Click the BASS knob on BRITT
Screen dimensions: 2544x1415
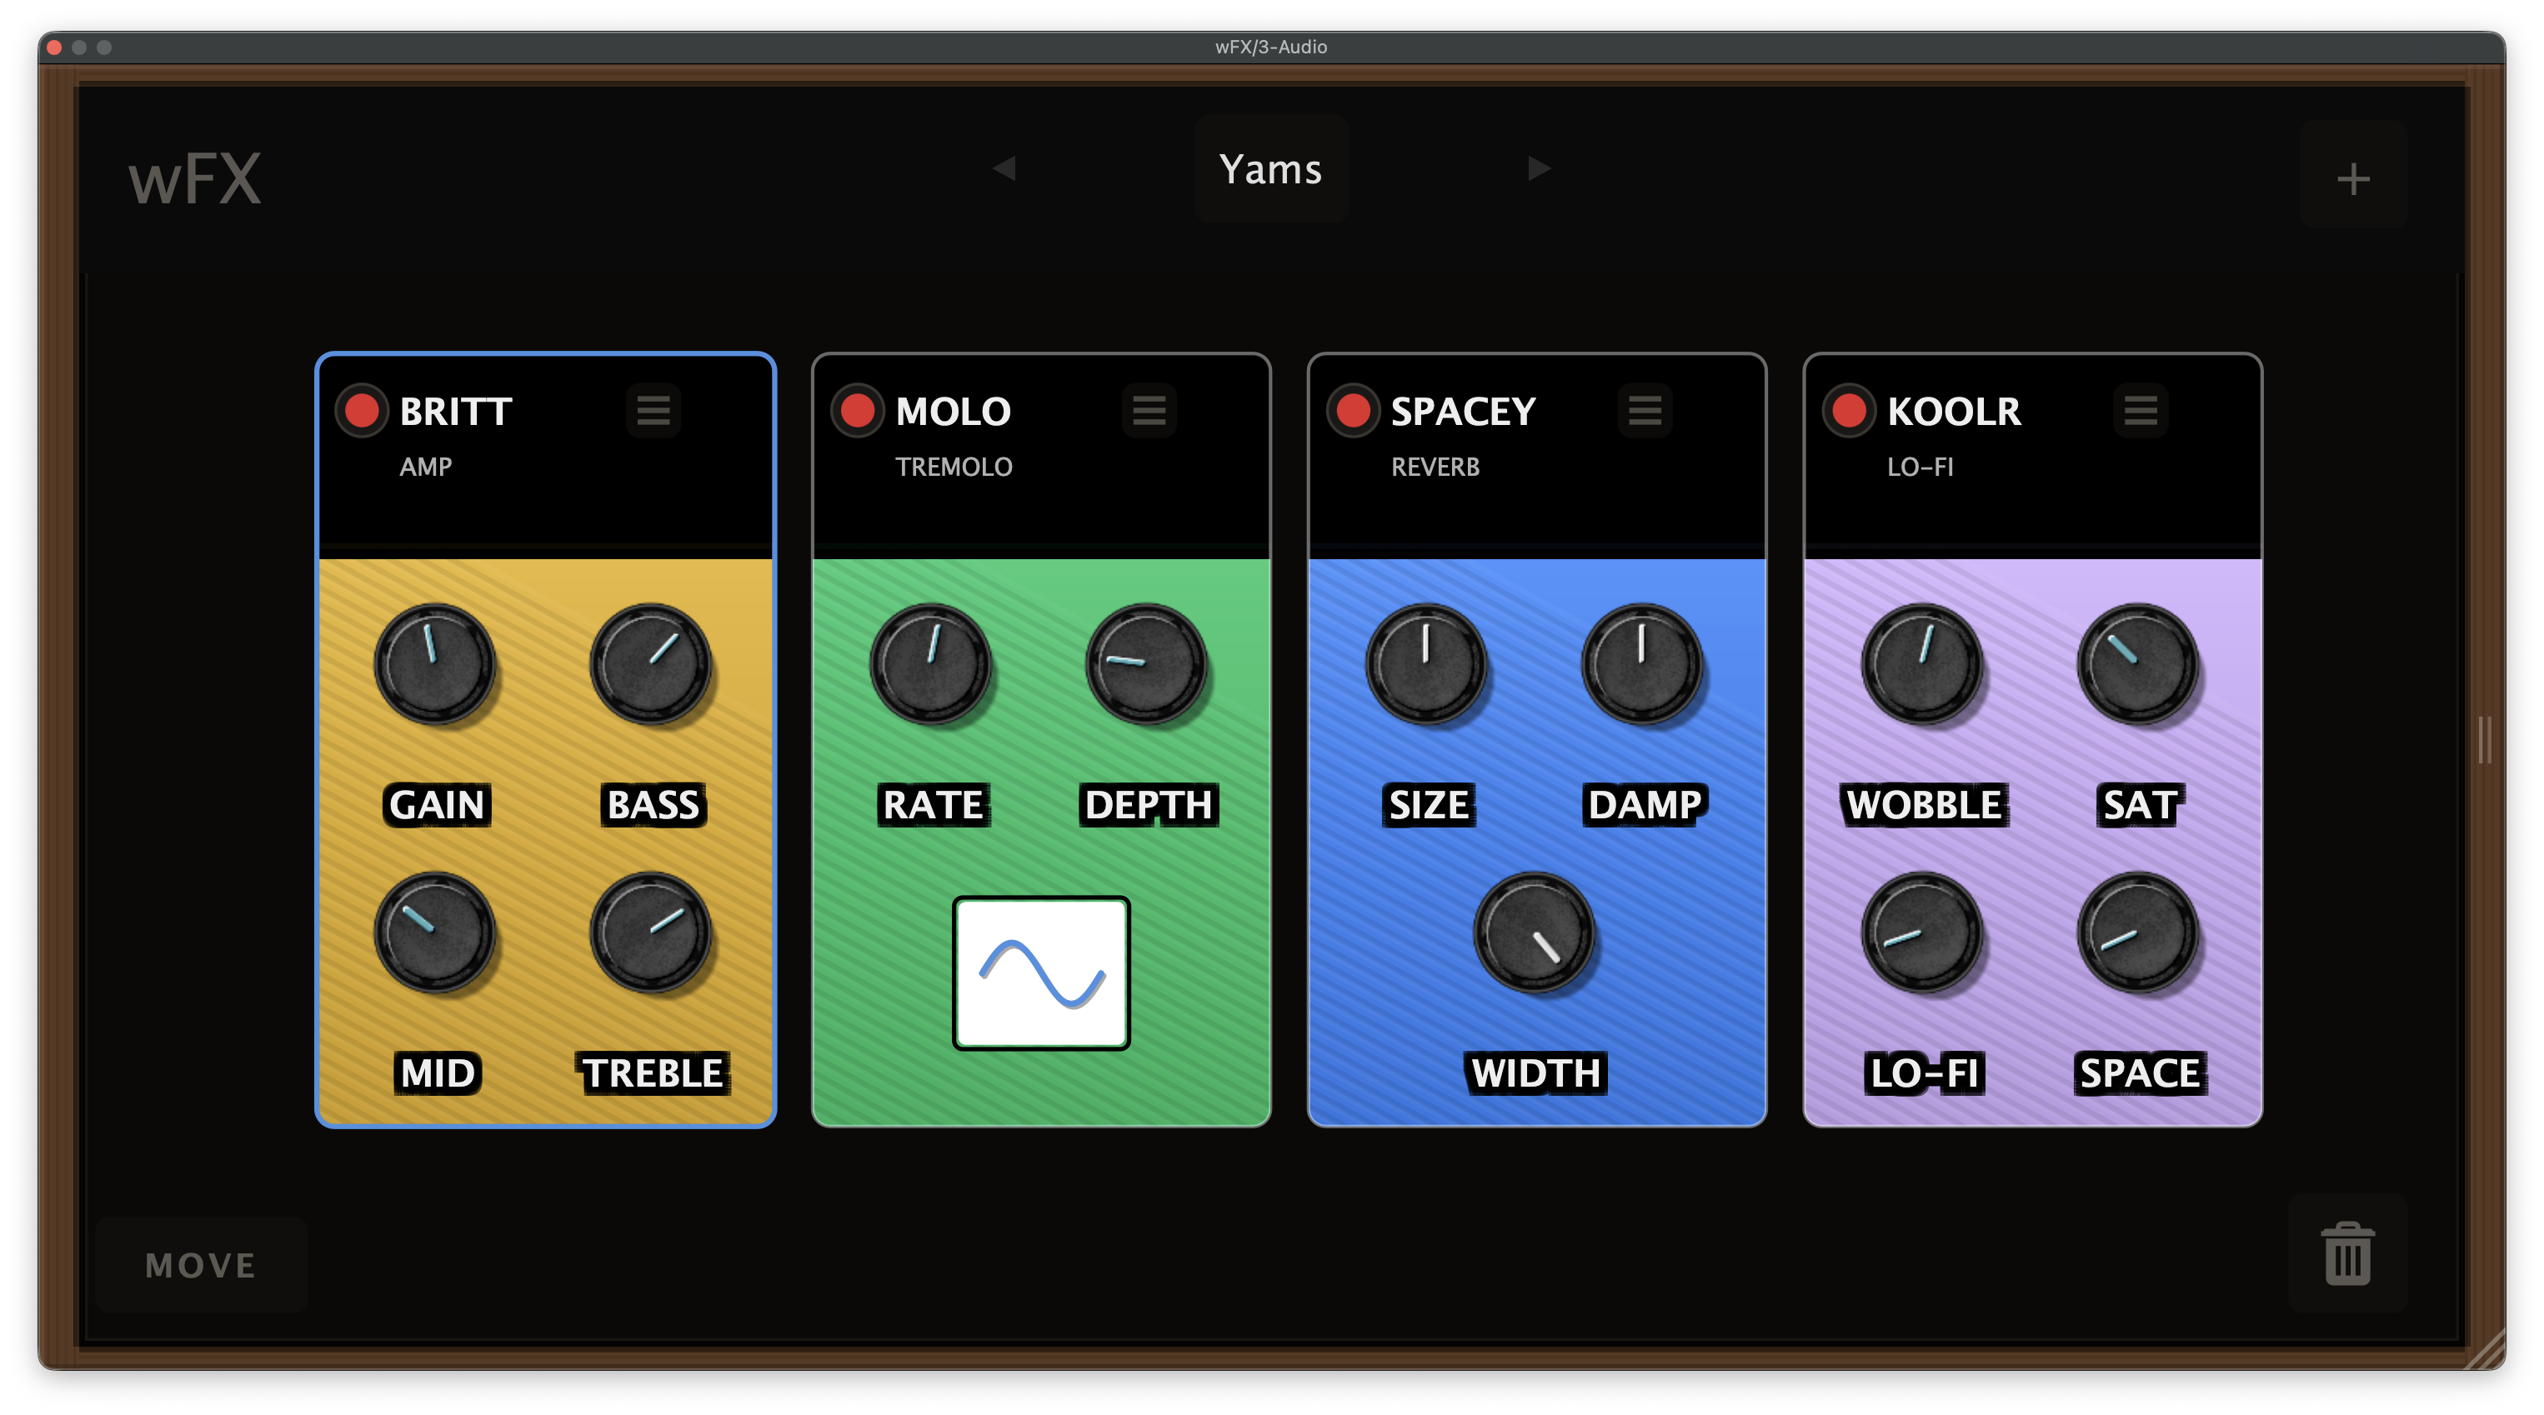(x=651, y=664)
